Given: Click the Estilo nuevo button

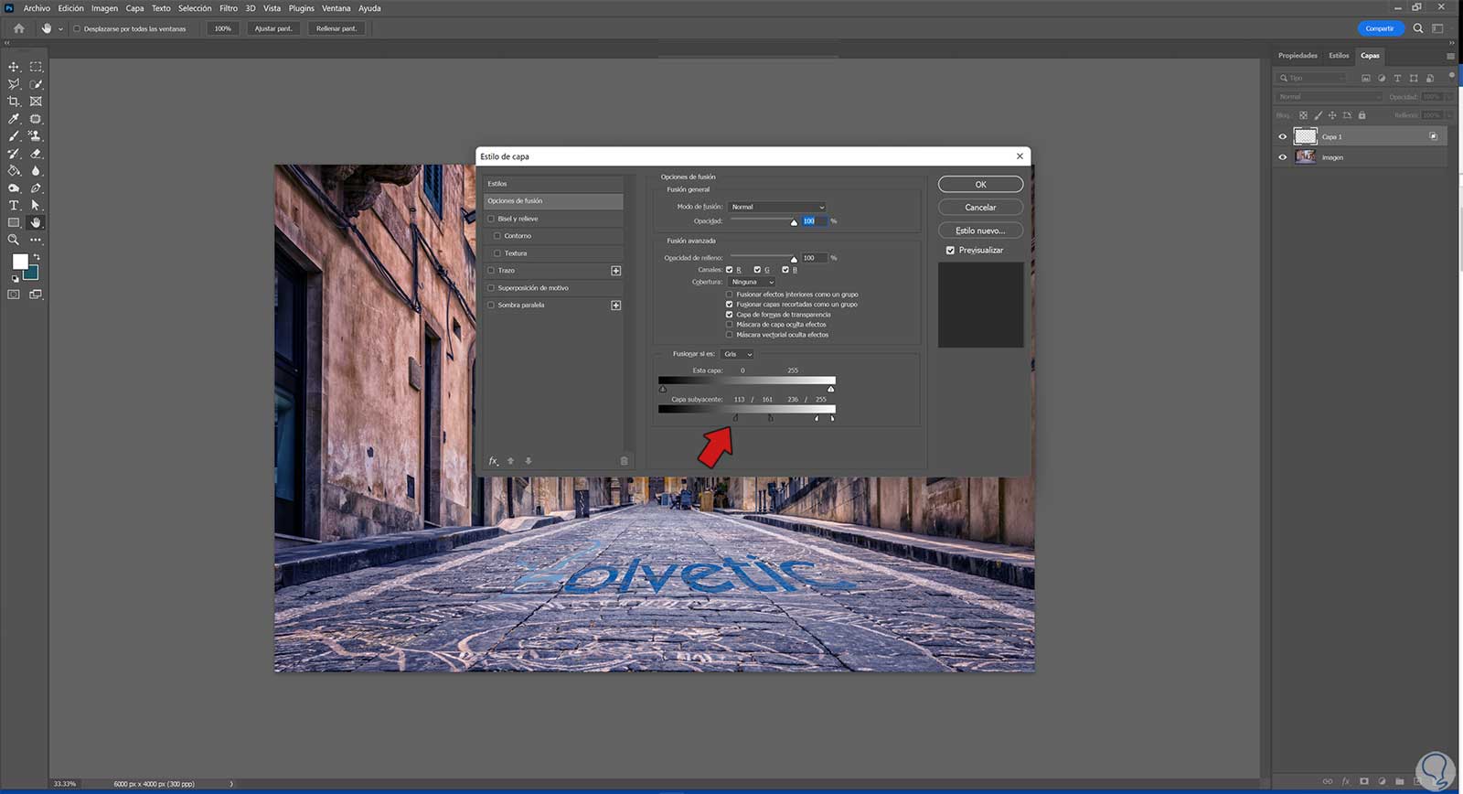Looking at the screenshot, I should tap(980, 231).
